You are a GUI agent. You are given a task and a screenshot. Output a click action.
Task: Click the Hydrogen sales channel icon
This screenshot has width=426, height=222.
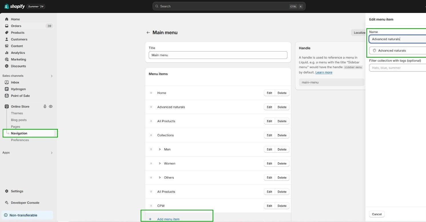click(7, 89)
